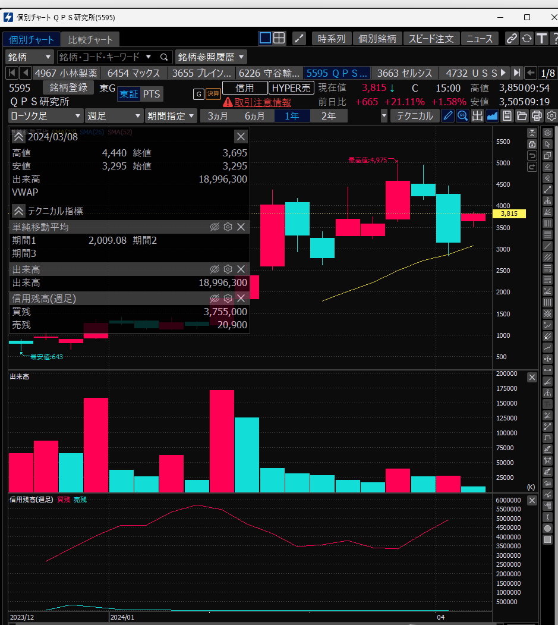
Task: Click the drawing pencil icon in chart toolbar
Action: pos(449,116)
